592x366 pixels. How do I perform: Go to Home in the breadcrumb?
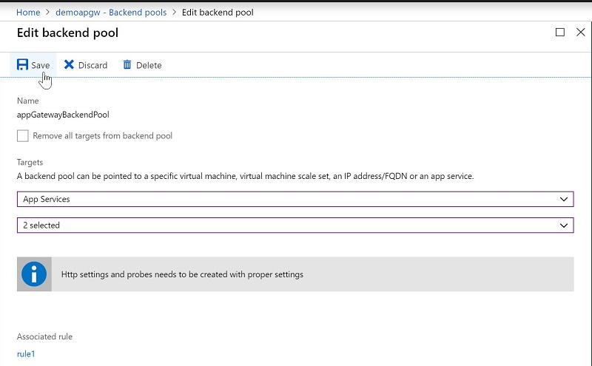(x=28, y=13)
